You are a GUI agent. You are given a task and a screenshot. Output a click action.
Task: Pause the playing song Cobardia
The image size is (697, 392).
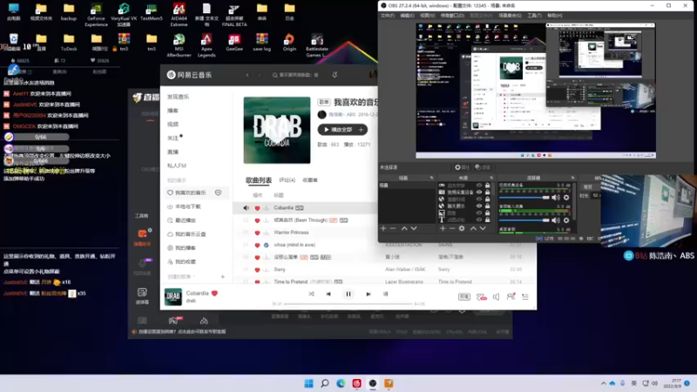(348, 294)
